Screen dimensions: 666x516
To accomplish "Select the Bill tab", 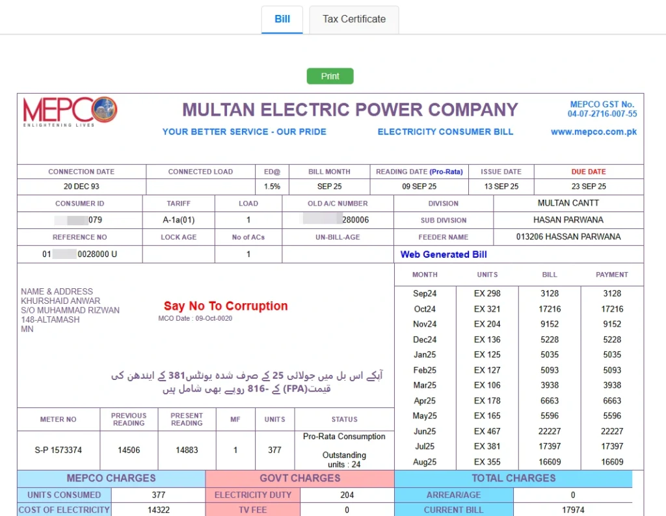I will point(282,20).
